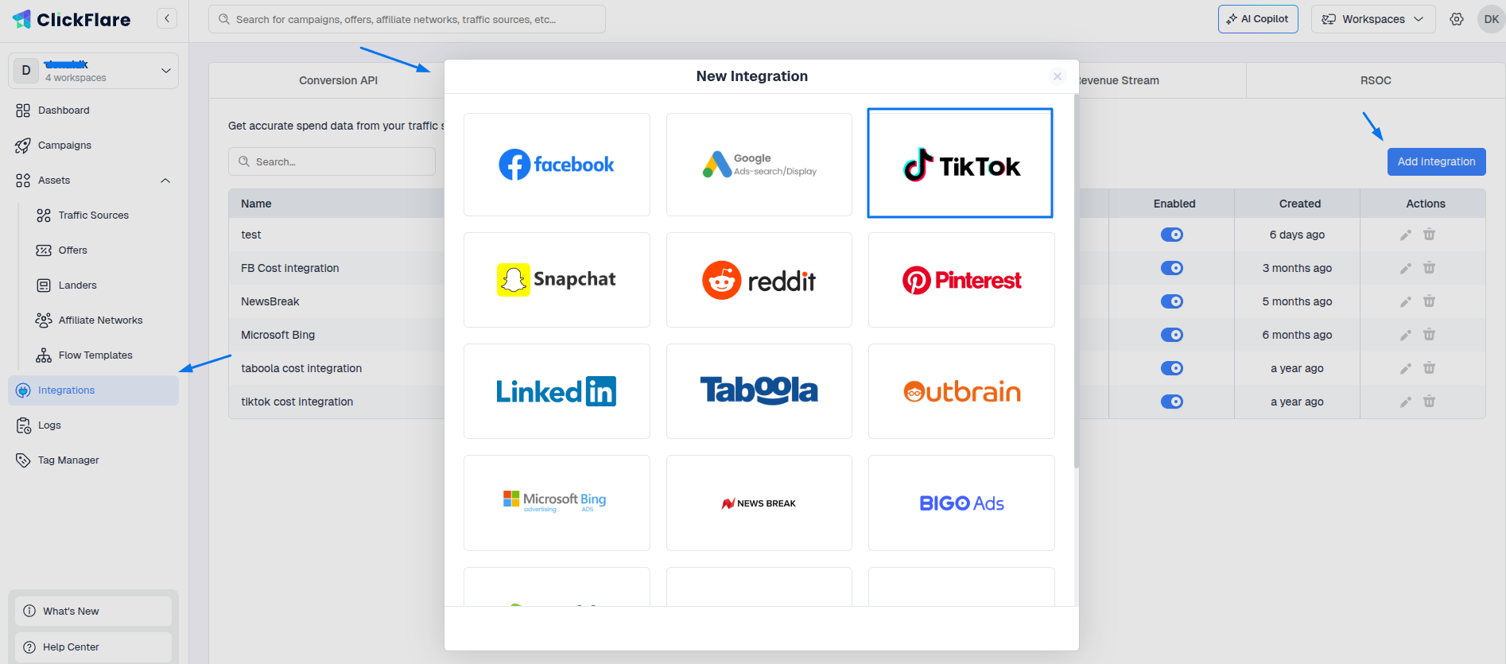The width and height of the screenshot is (1506, 664).
Task: Delete the Microsoft Bing integration trash icon
Action: (x=1429, y=335)
